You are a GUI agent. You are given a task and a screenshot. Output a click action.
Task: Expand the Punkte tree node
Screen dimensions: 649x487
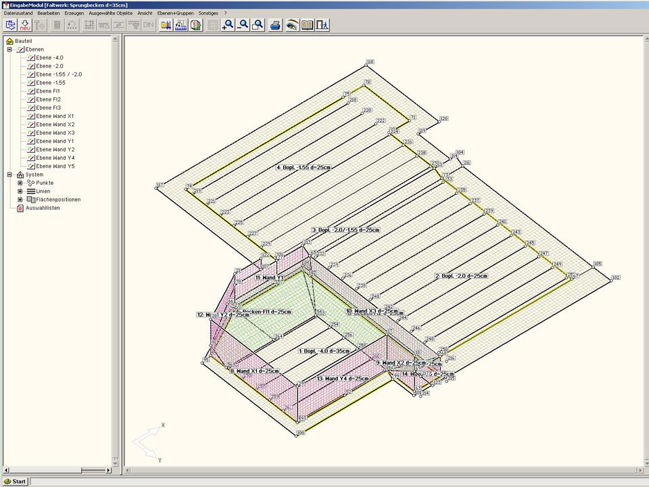20,183
